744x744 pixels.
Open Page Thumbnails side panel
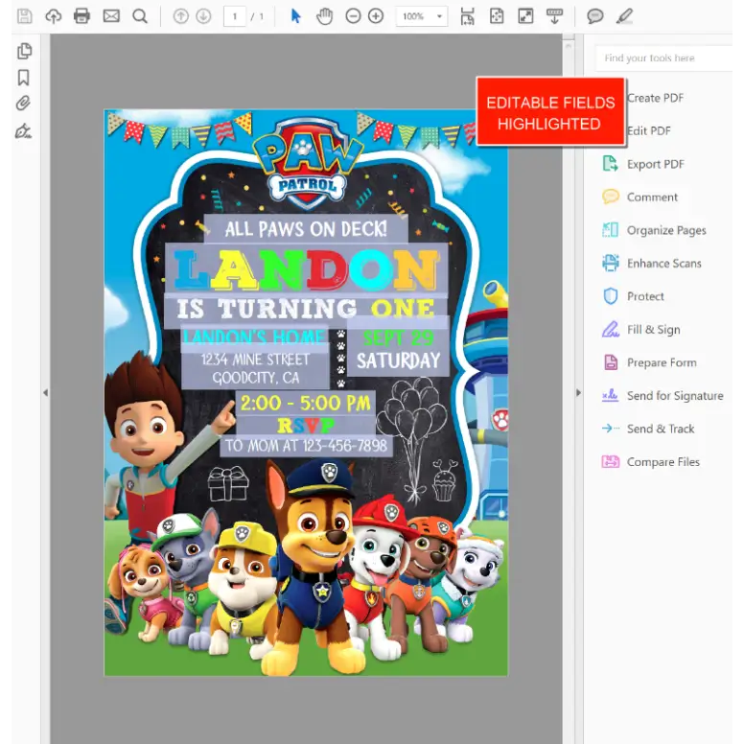click(x=24, y=51)
